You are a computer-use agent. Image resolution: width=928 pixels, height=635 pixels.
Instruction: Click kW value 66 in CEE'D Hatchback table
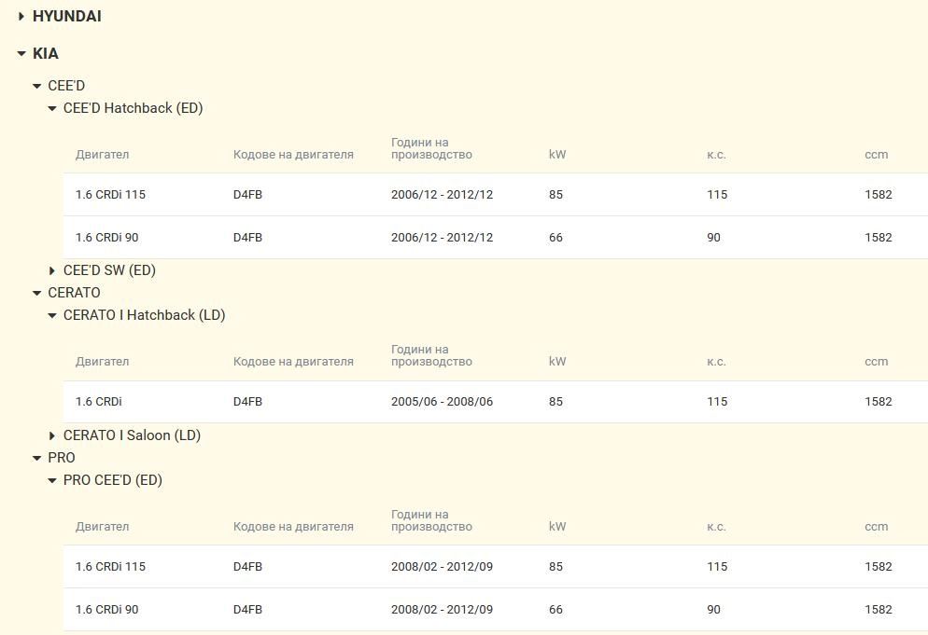point(555,238)
